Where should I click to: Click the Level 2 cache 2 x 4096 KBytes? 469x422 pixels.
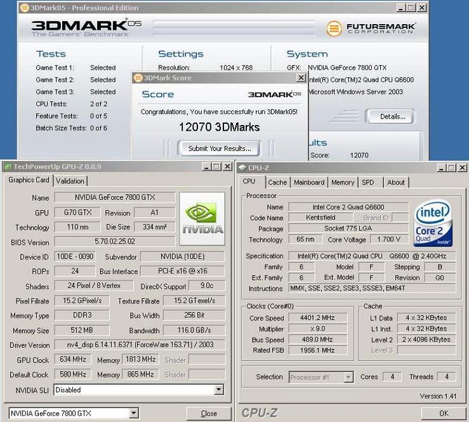tap(426, 339)
